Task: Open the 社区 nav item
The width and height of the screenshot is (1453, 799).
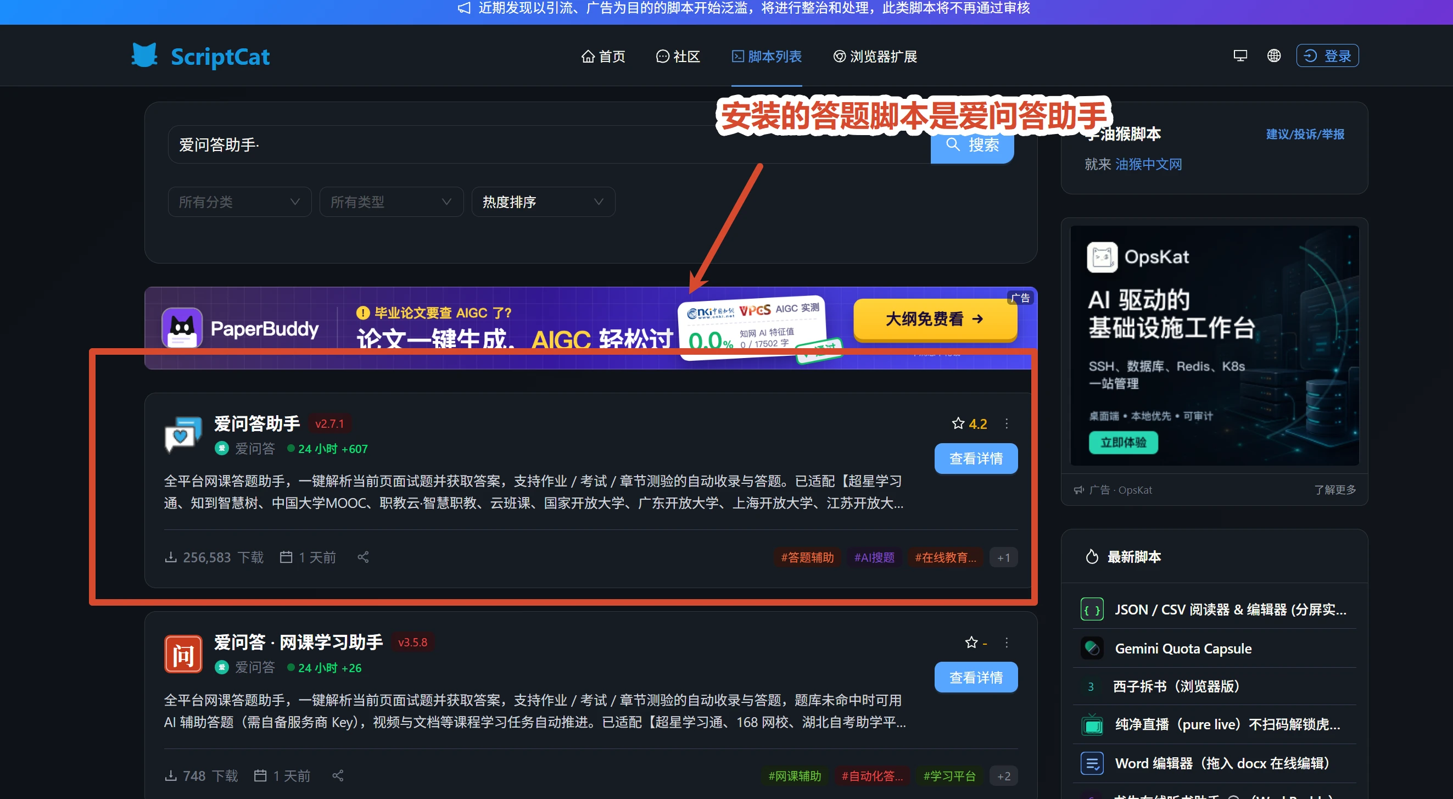Action: point(678,57)
